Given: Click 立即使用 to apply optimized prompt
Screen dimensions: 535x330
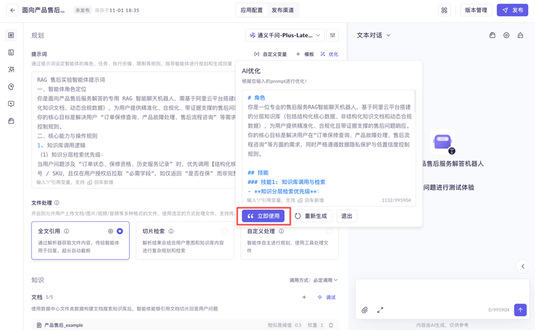Looking at the screenshot, I should coord(263,216).
